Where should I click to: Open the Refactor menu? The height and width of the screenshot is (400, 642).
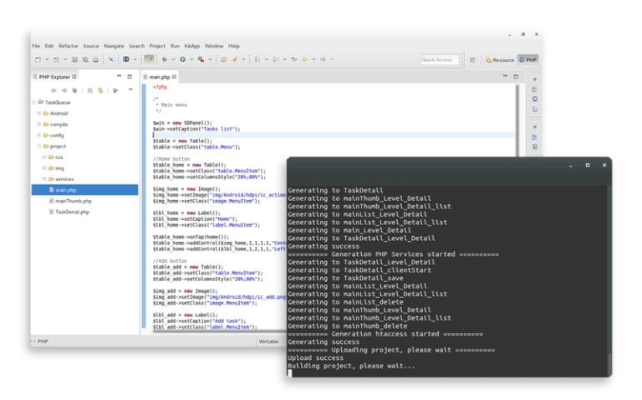pos(69,46)
